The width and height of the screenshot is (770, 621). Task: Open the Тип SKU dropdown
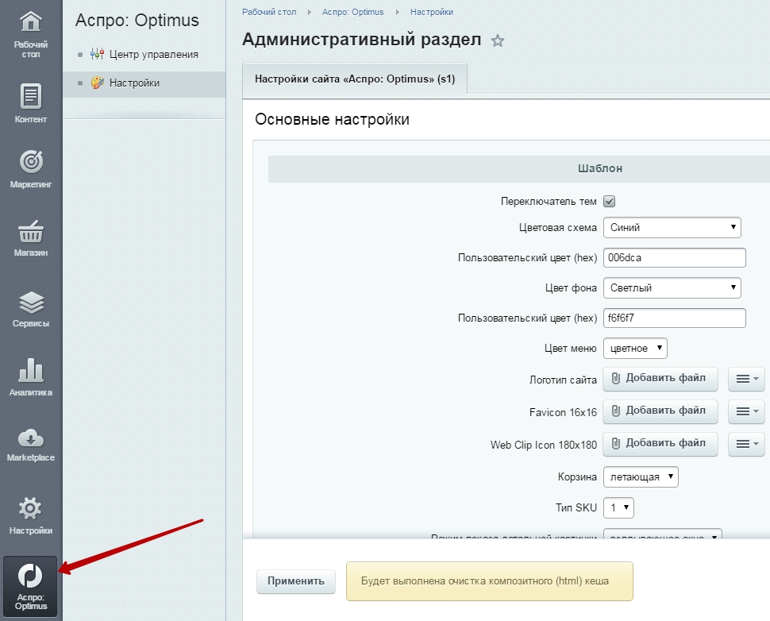[618, 507]
